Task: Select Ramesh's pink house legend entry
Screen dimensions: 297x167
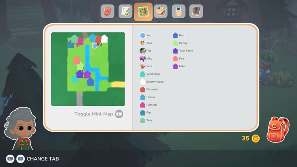Action: (x=142, y=105)
